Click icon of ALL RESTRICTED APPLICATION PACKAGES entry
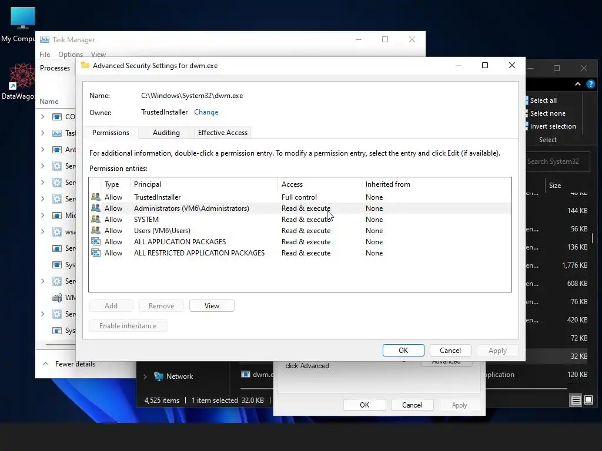The image size is (602, 451). click(96, 253)
